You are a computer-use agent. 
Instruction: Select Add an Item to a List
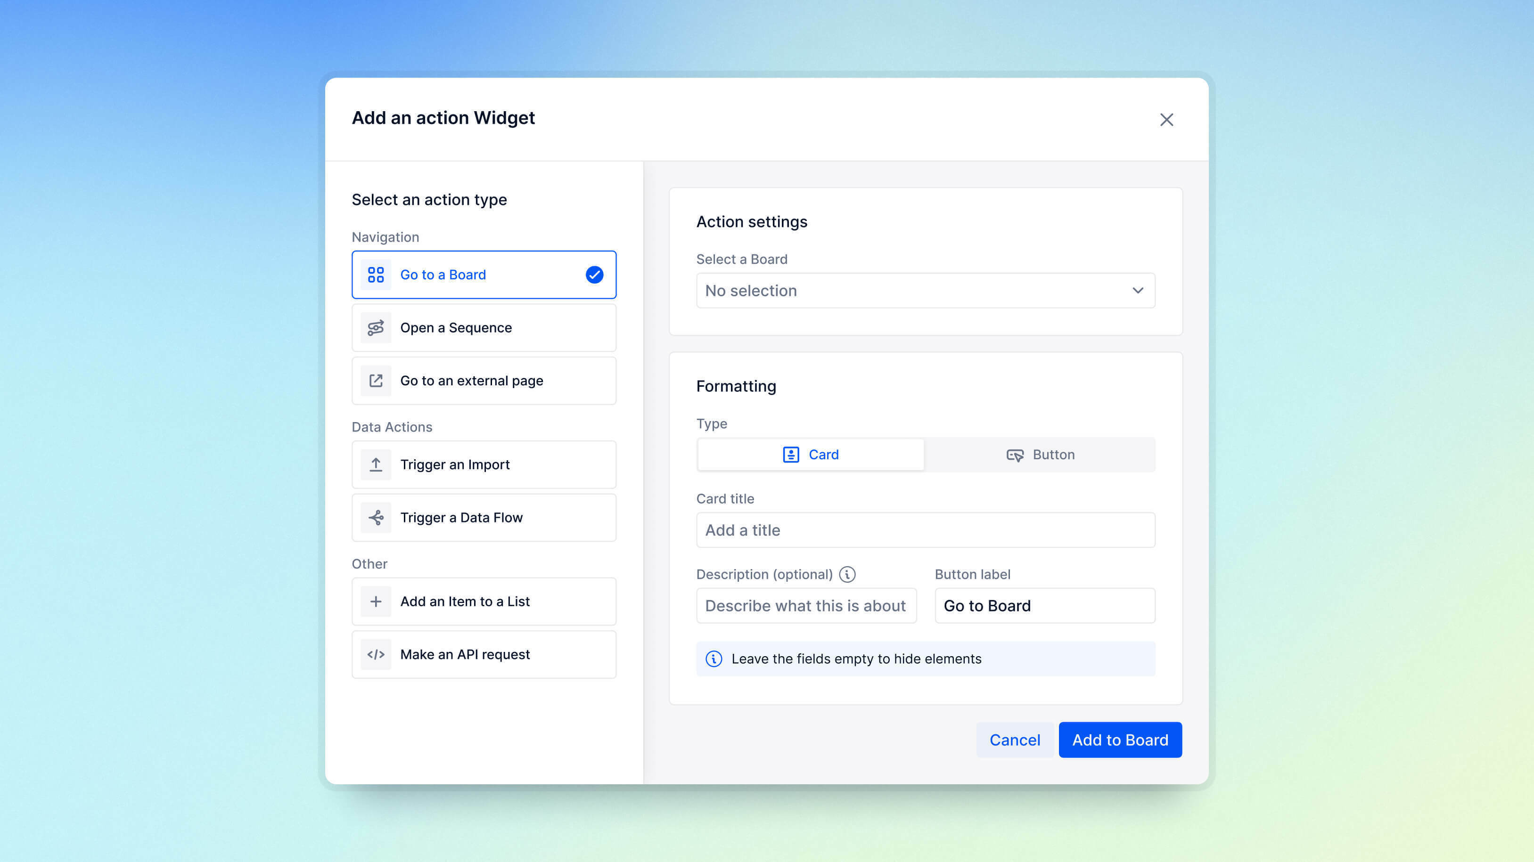pyautogui.click(x=484, y=601)
